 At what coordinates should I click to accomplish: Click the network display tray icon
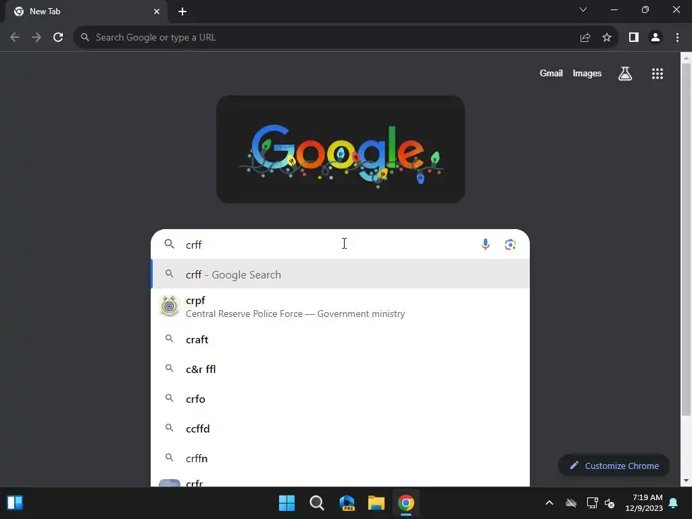point(592,503)
